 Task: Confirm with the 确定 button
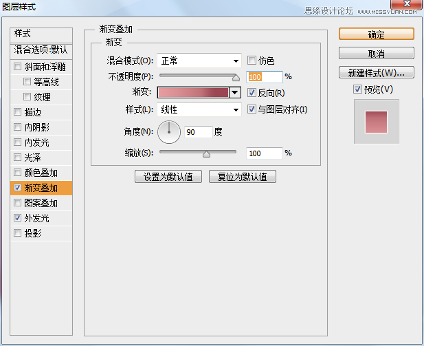(376, 34)
